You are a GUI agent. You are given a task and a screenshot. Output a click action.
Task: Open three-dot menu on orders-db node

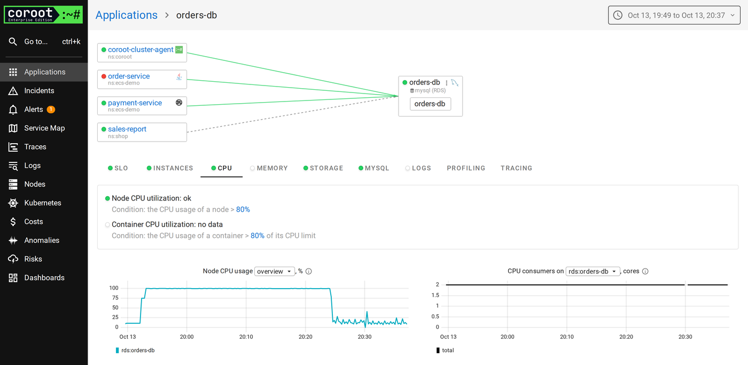point(447,83)
